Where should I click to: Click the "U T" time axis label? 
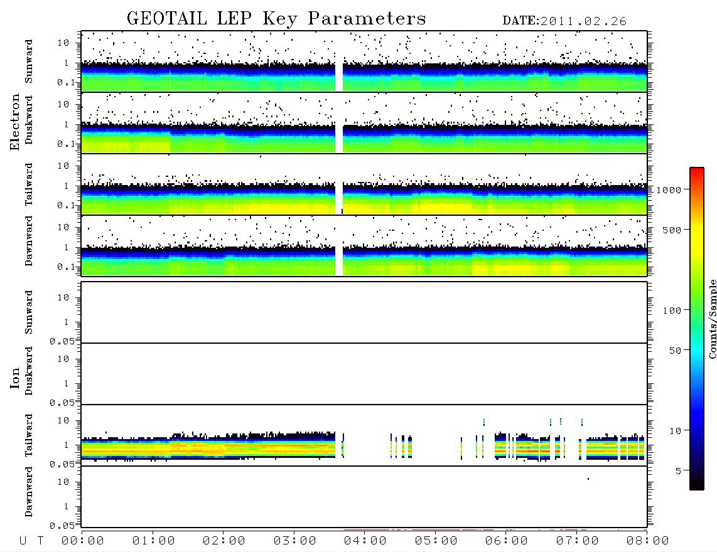31,541
